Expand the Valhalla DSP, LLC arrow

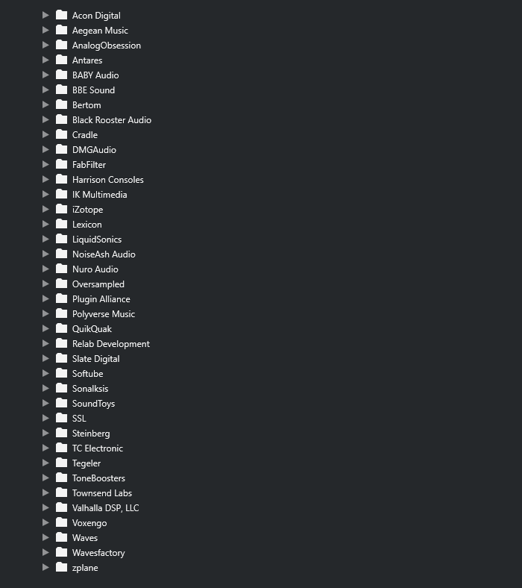pyautogui.click(x=45, y=507)
